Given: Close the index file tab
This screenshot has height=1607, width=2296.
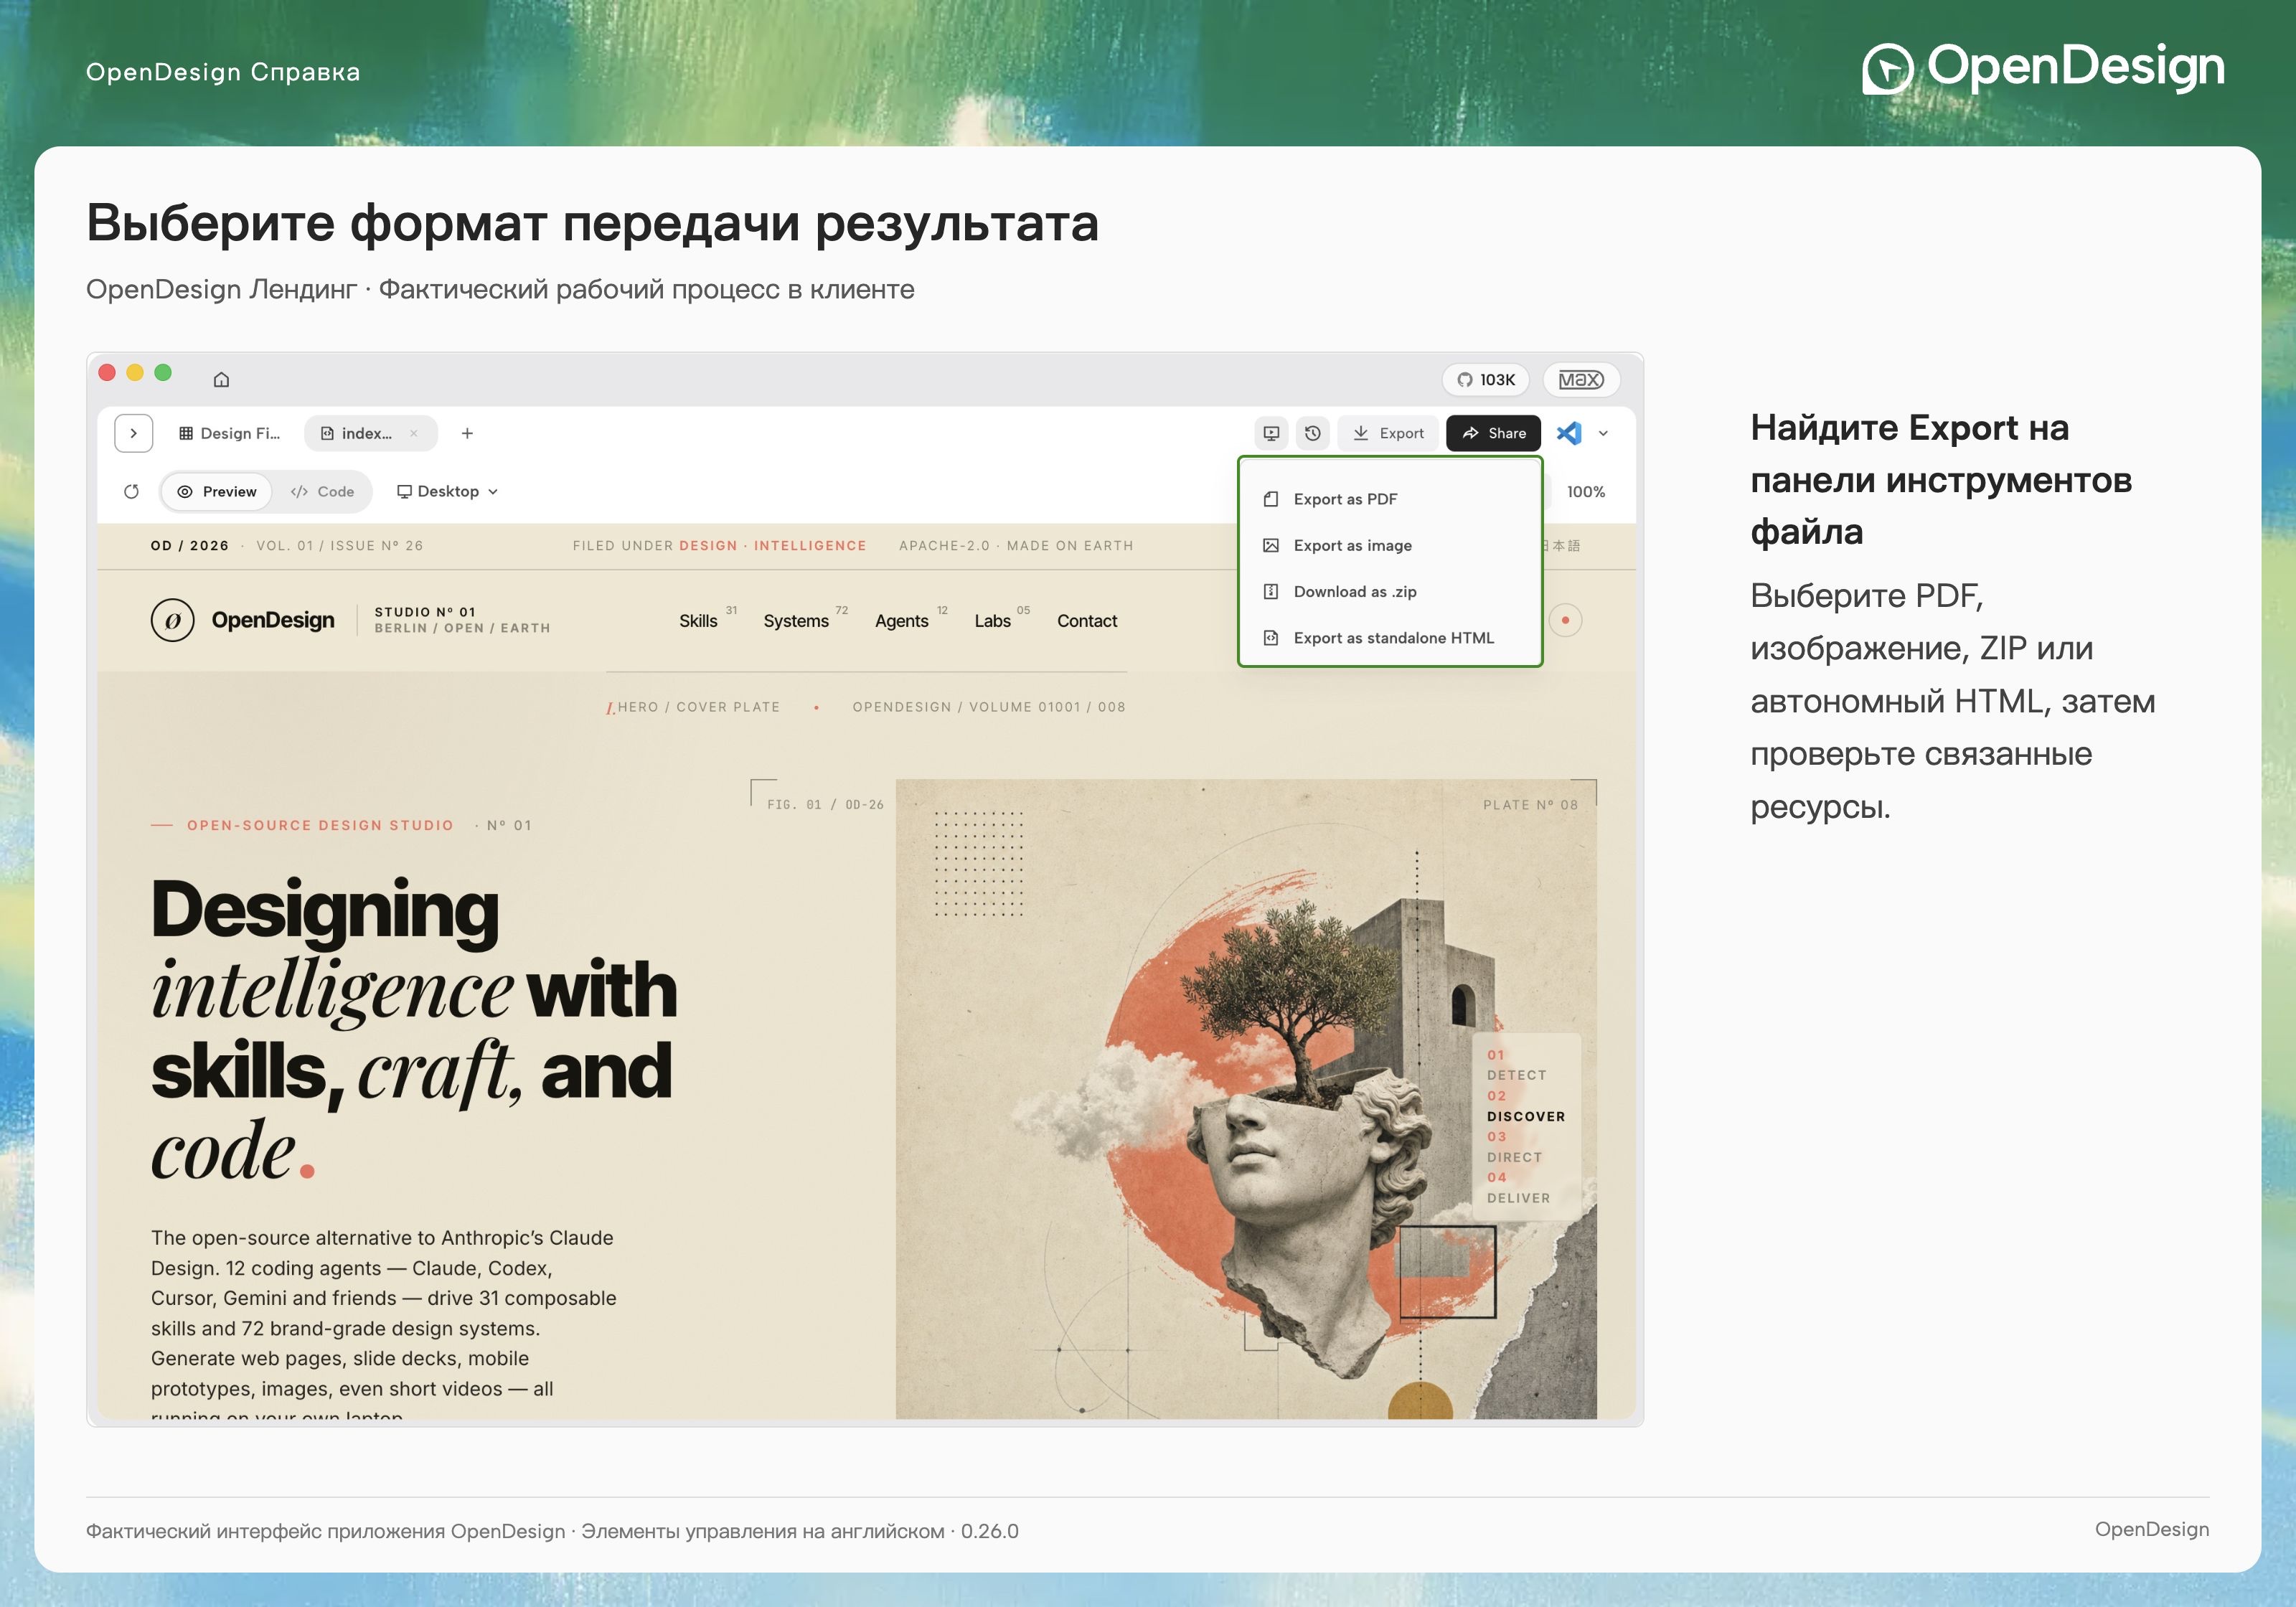Looking at the screenshot, I should point(414,433).
